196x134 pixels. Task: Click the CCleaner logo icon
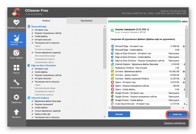(x=16, y=12)
